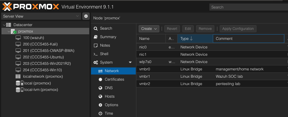Click the local-lvm (proxmox) label
This screenshot has width=288, height=117.
tap(41, 89)
